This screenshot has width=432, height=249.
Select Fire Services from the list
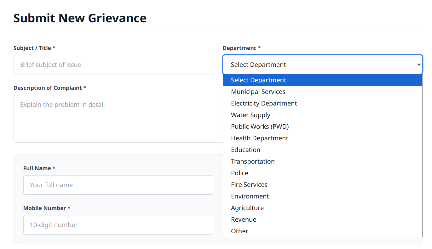(x=249, y=184)
